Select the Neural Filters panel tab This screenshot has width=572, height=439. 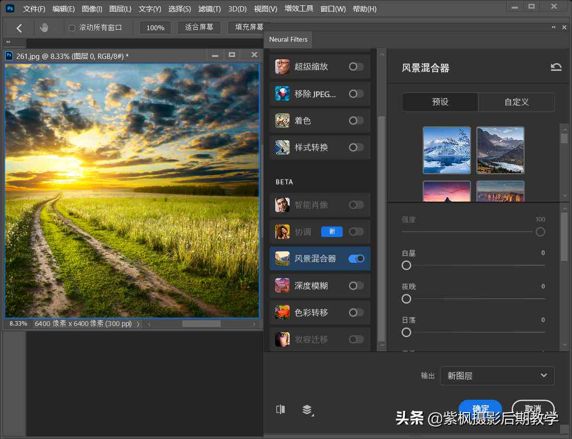pyautogui.click(x=288, y=39)
